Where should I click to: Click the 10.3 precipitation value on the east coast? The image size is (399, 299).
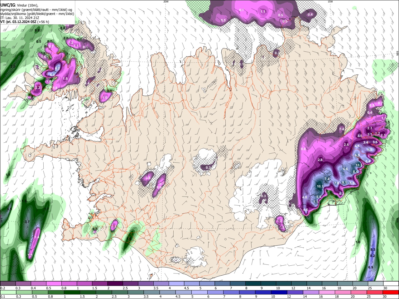[x=358, y=165]
